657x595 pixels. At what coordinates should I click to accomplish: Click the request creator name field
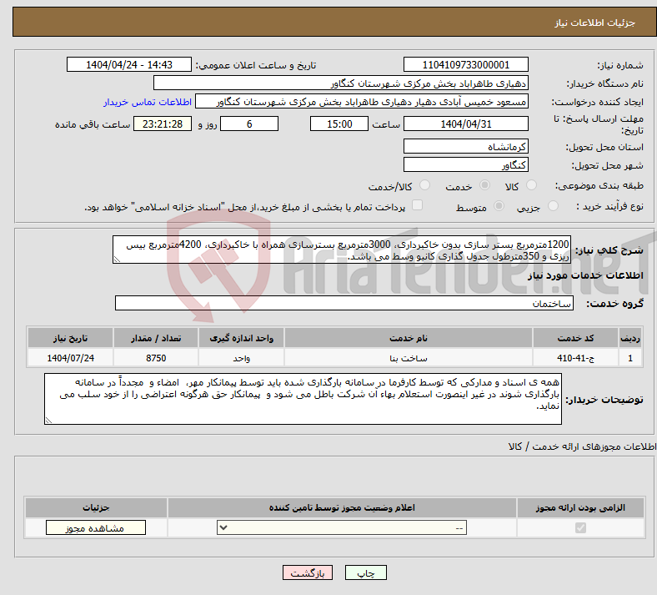pyautogui.click(x=362, y=102)
